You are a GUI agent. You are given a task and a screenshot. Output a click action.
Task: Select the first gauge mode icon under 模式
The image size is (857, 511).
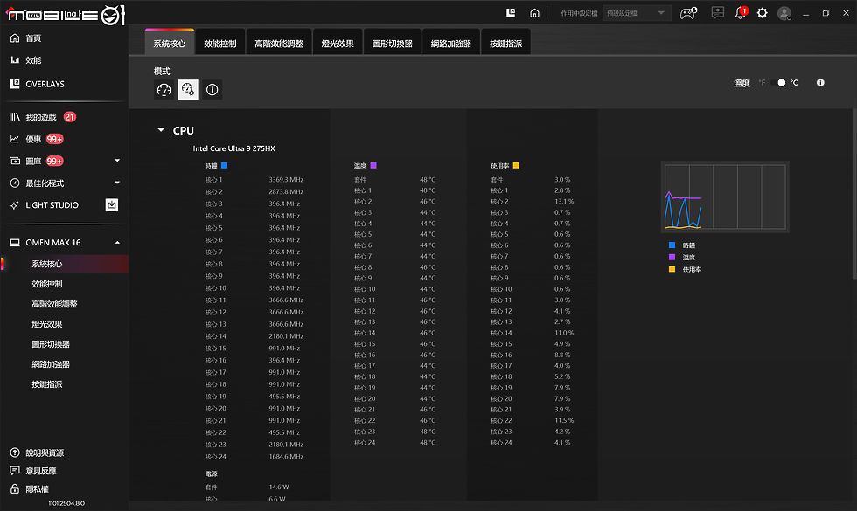click(x=164, y=89)
